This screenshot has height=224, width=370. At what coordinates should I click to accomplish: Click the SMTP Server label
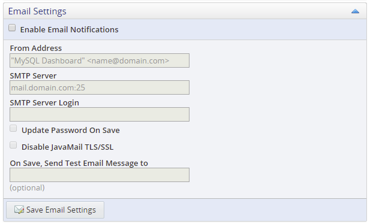pyautogui.click(x=33, y=76)
